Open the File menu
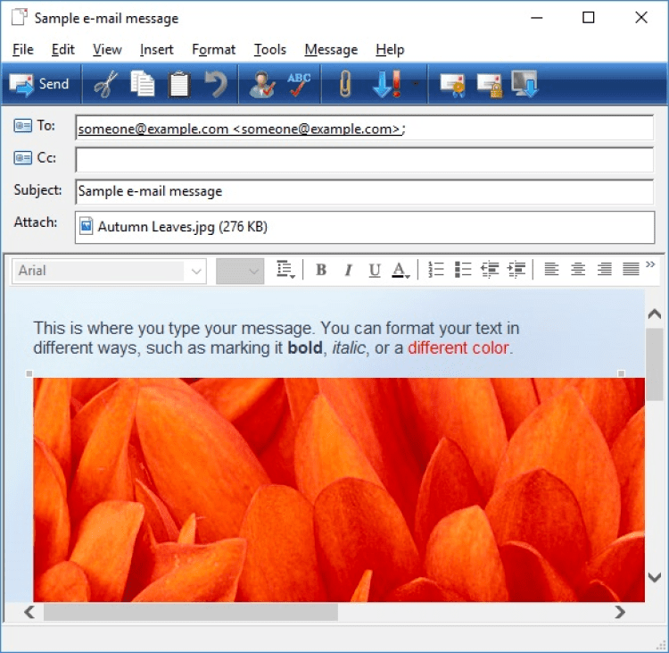The height and width of the screenshot is (653, 669). click(23, 49)
